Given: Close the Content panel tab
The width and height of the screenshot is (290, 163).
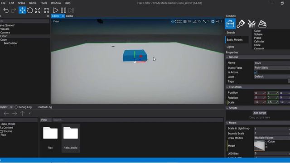Looking at the screenshot, I should tap(11, 107).
